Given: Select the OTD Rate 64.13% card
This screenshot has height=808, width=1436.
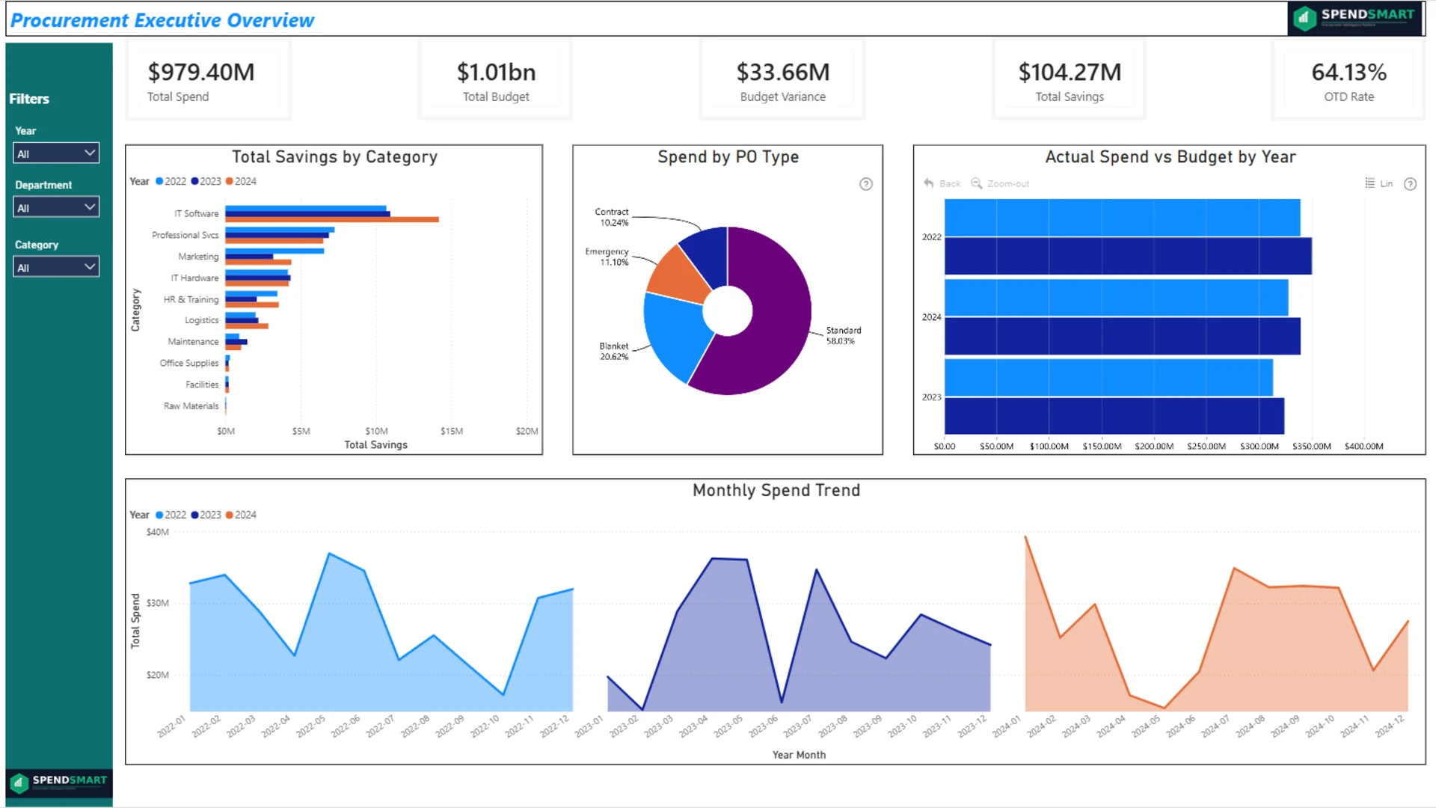Looking at the screenshot, I should [1348, 81].
